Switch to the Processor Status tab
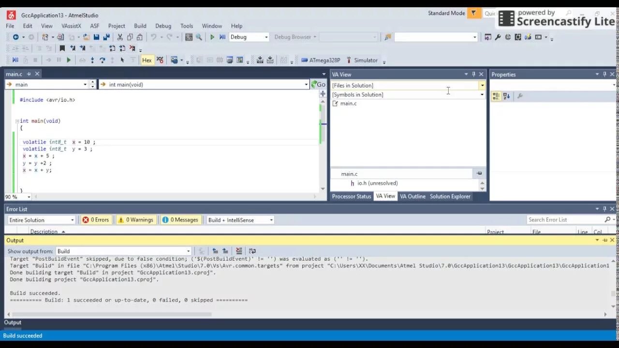 click(352, 196)
